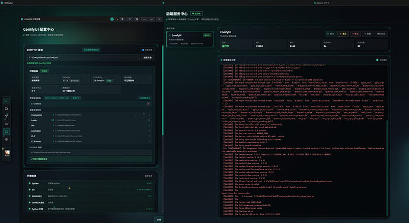Click the port 8188 value cell
The image size is (409, 223).
pos(304,44)
